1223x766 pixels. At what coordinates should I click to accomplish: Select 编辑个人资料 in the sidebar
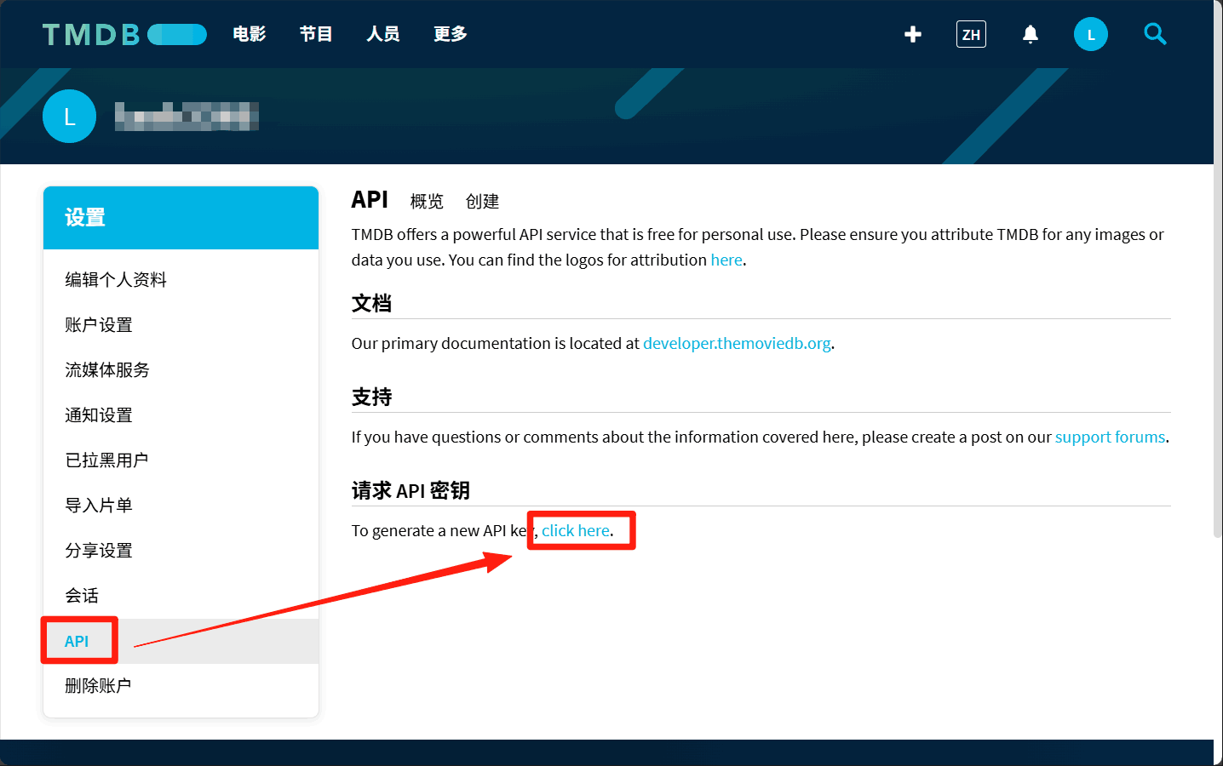click(115, 279)
